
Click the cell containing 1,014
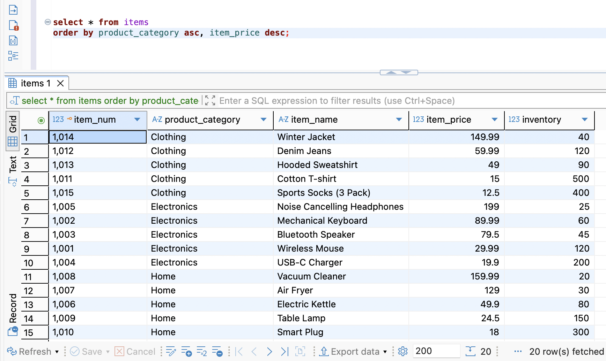point(98,137)
